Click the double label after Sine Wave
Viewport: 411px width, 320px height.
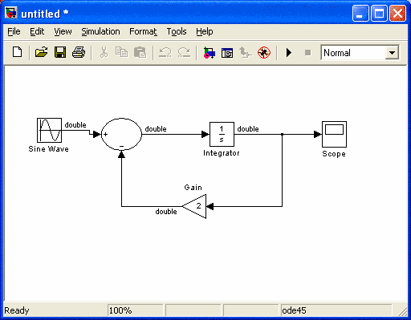[x=75, y=125]
